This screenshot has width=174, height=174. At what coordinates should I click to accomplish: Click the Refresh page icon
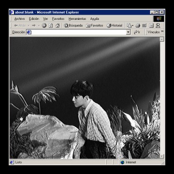[51, 26]
